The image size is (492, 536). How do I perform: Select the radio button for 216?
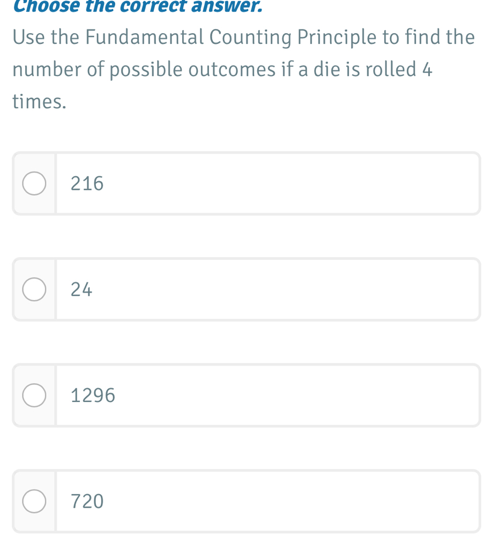click(34, 184)
